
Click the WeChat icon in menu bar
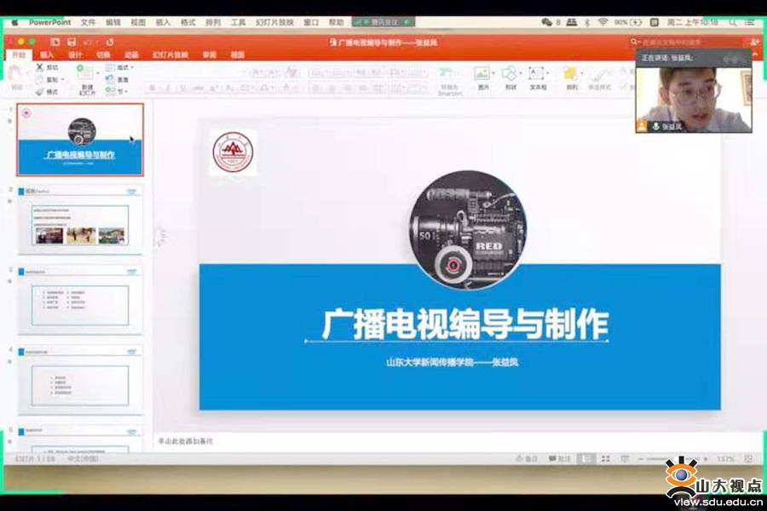(546, 22)
